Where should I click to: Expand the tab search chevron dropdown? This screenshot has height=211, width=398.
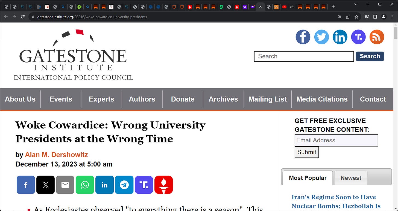click(356, 4)
